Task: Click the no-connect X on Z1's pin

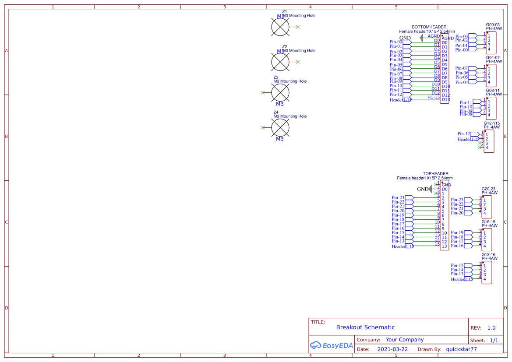Action: pos(298,27)
